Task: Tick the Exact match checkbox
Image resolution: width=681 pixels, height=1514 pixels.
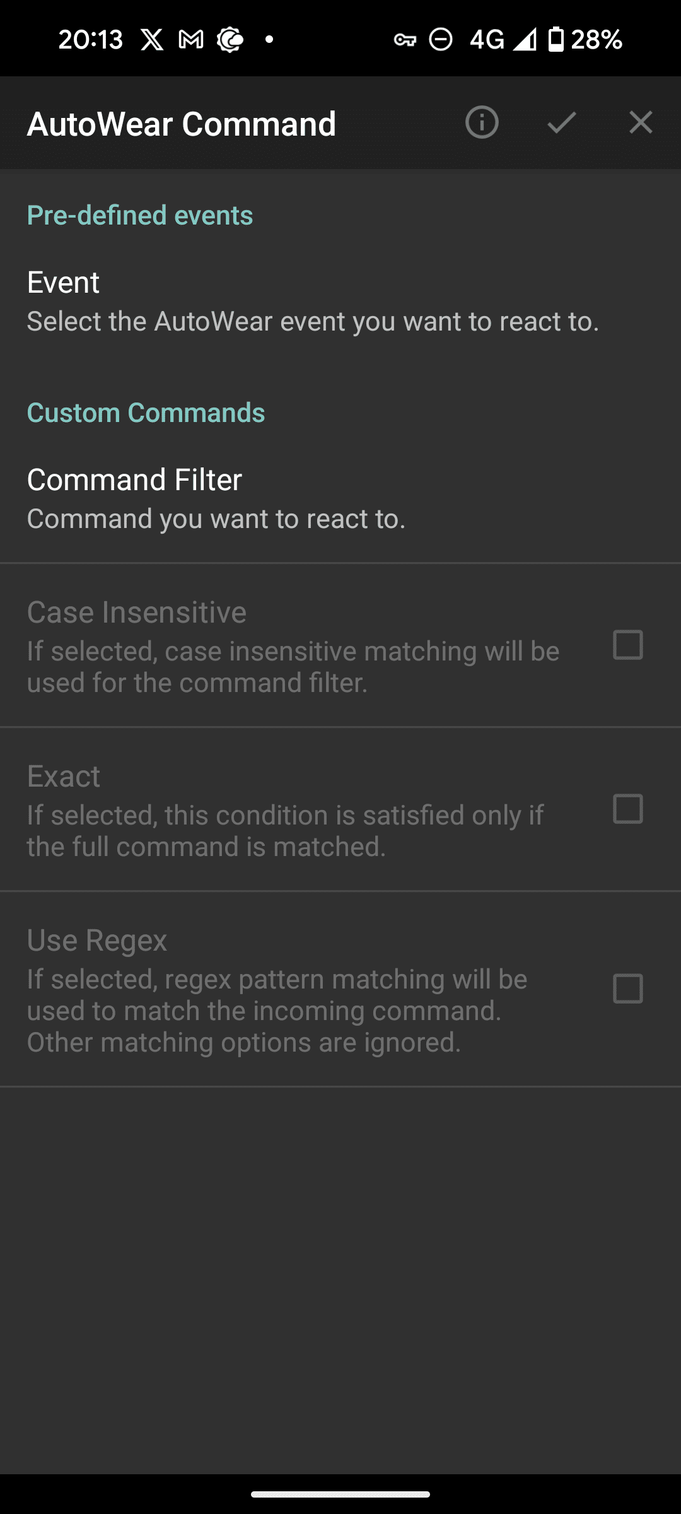Action: click(628, 809)
